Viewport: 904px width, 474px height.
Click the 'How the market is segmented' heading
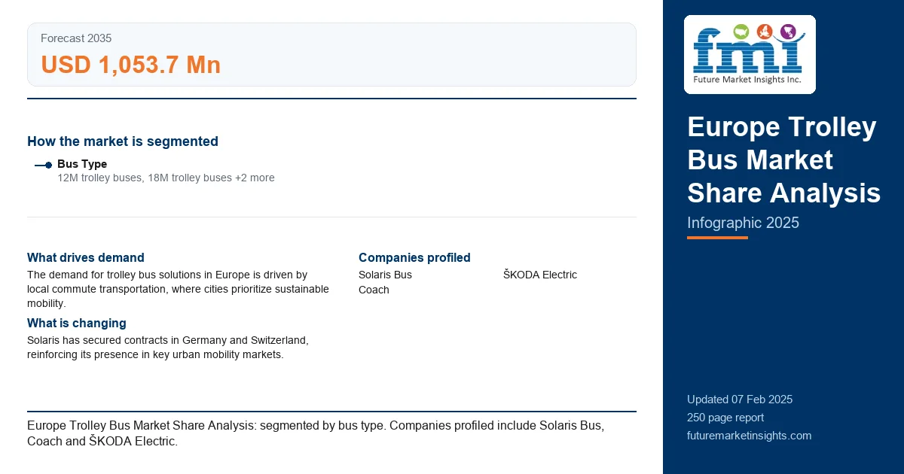123,141
